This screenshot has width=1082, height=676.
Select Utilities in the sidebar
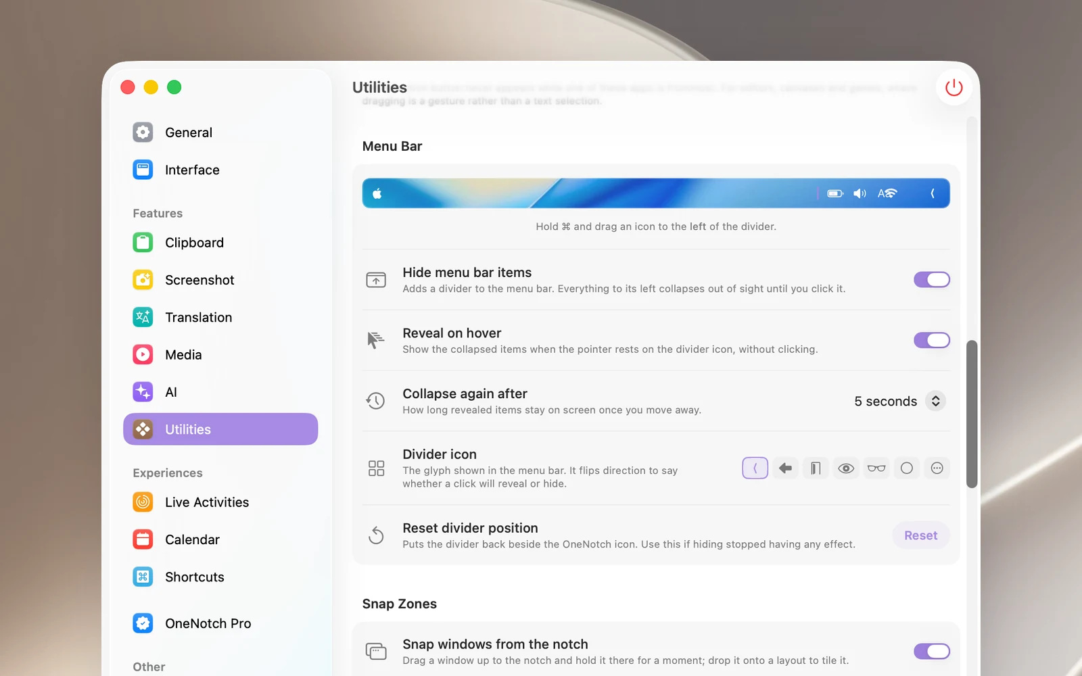(220, 429)
